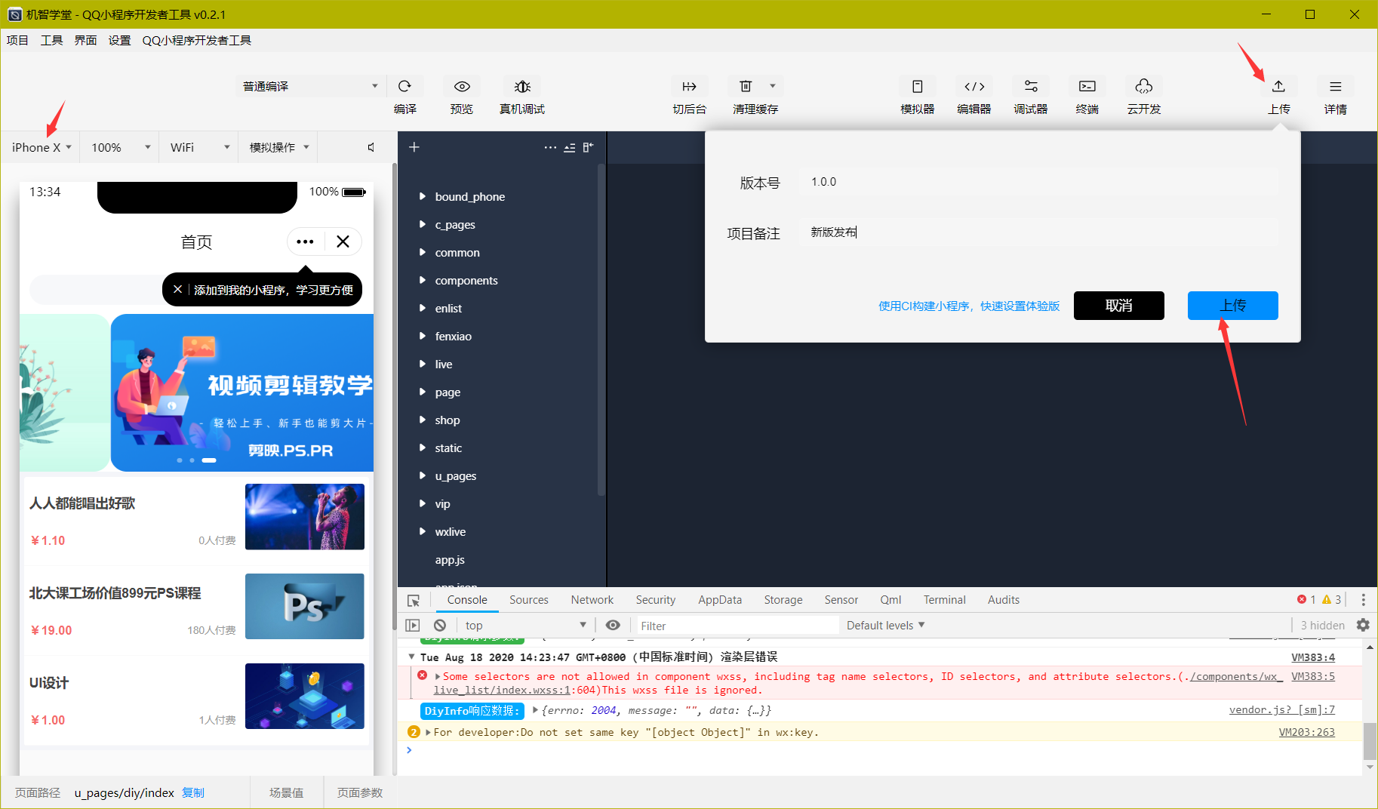Viewport: 1378px width, 809px height.
Task: Open the 北大课工场 PS course thumbnail
Action: [x=304, y=606]
